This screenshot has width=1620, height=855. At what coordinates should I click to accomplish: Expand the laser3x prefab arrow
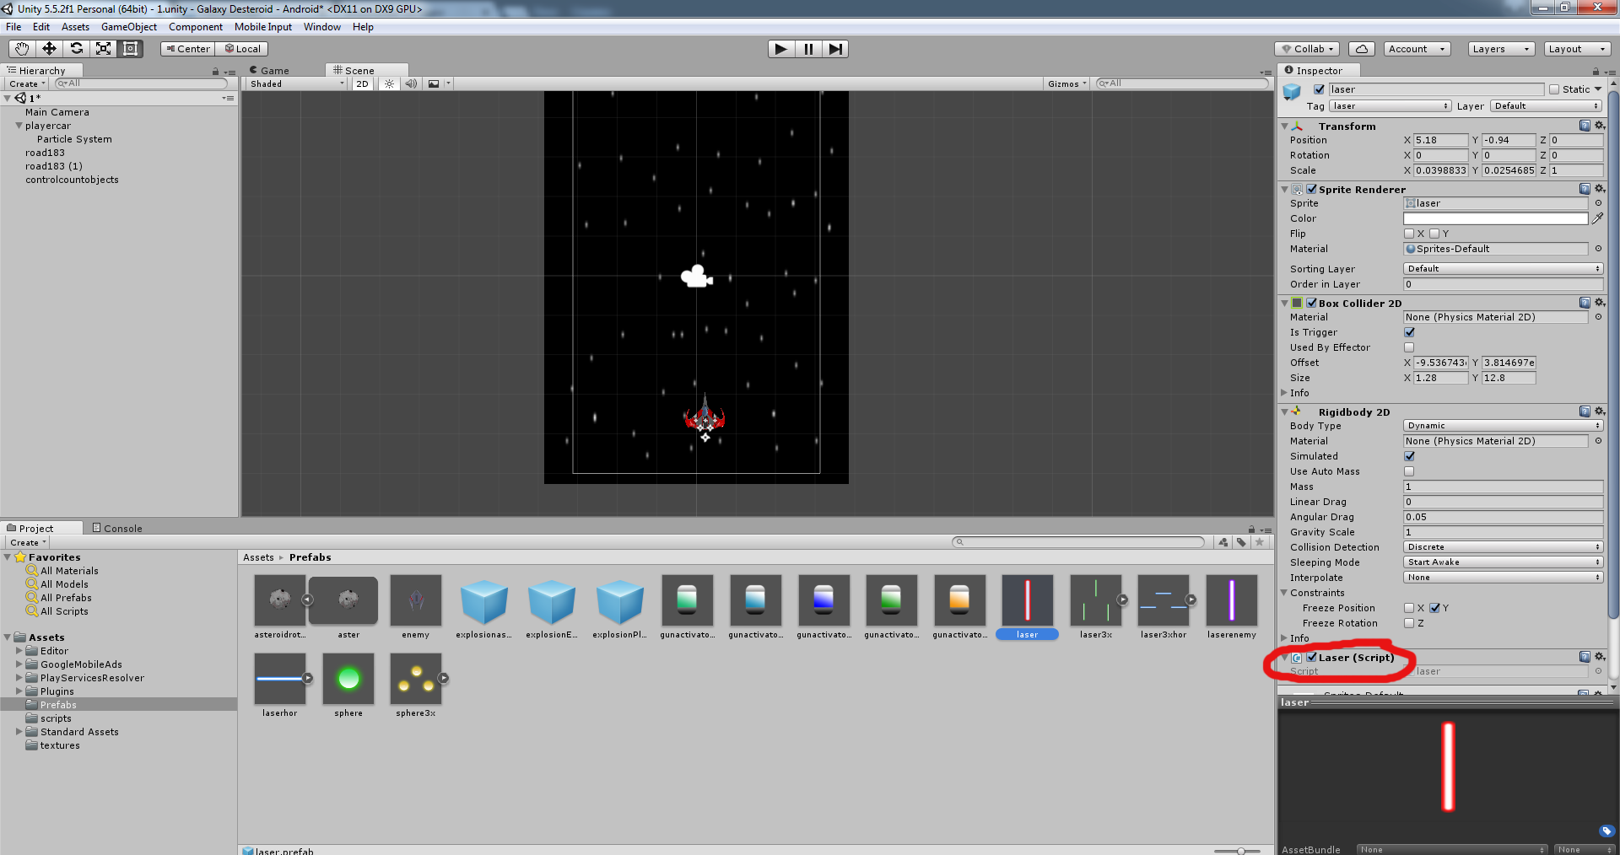[1122, 600]
